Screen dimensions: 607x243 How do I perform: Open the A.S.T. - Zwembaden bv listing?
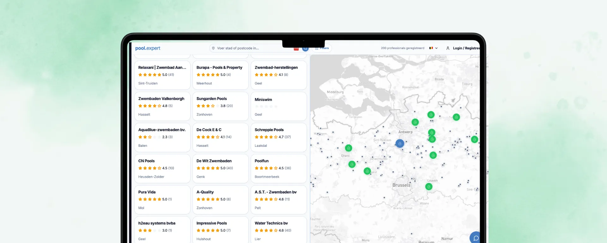coord(279,200)
